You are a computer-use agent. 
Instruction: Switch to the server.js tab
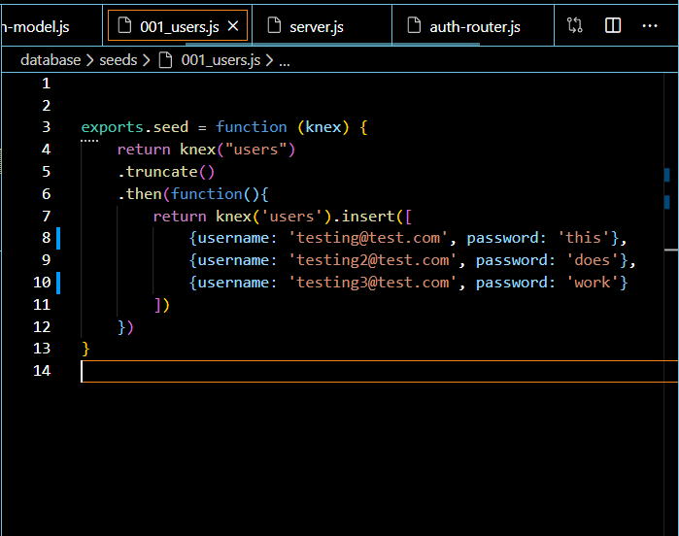pyautogui.click(x=322, y=25)
